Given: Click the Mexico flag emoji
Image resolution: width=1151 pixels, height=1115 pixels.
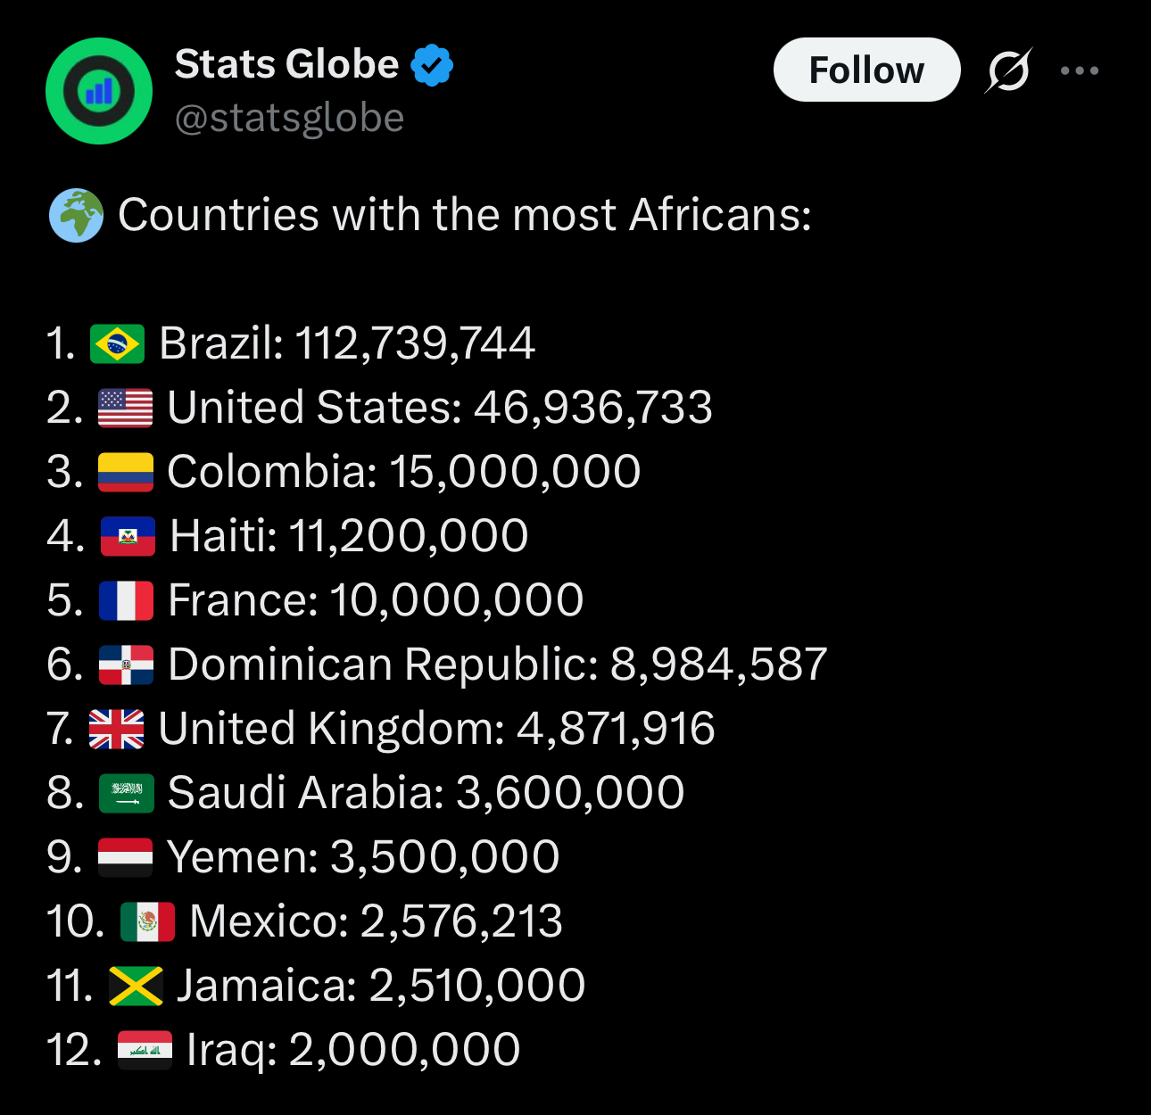Looking at the screenshot, I should [x=147, y=921].
